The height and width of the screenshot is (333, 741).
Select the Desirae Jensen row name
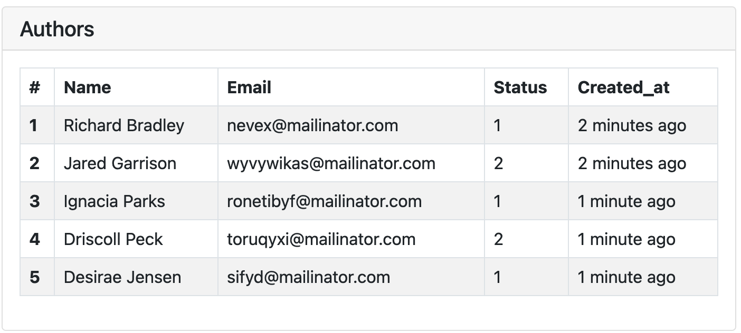(x=122, y=277)
